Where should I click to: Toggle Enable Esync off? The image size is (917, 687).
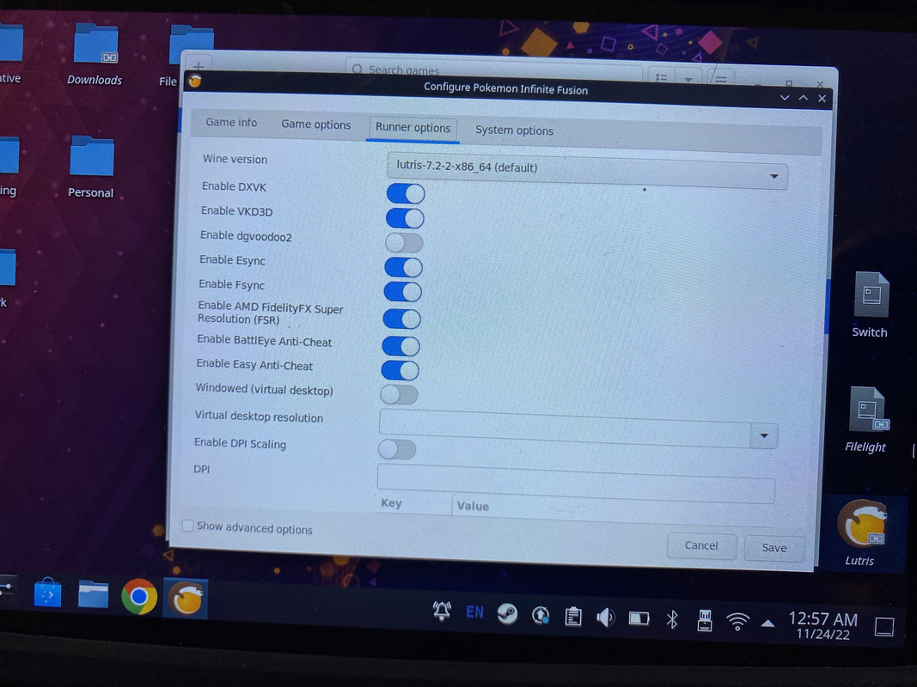(x=404, y=267)
